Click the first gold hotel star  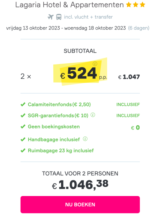pyautogui.click(x=129, y=5)
